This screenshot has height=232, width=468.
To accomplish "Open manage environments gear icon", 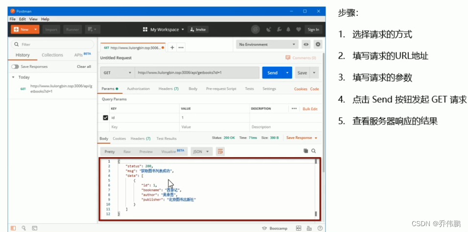I will coord(318,45).
